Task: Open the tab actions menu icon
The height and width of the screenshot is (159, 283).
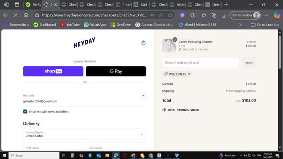Action: [17, 4]
